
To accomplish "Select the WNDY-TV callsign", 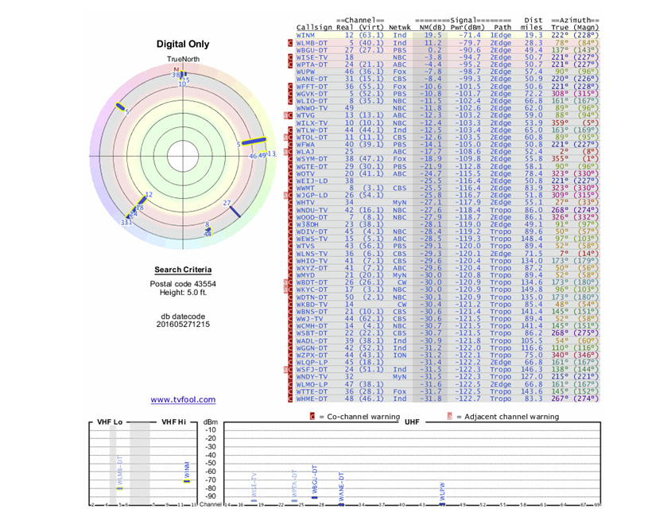I will [x=312, y=377].
